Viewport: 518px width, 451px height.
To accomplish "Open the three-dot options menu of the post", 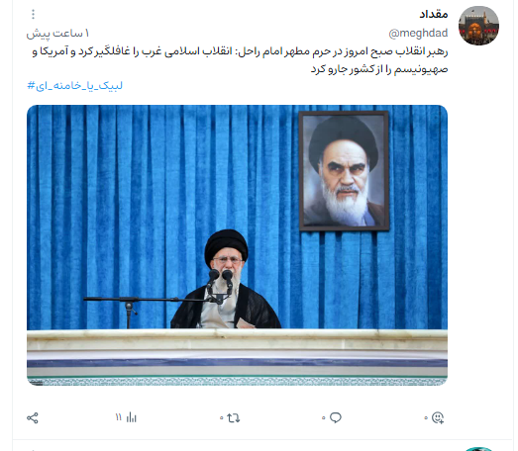I will click(x=33, y=14).
